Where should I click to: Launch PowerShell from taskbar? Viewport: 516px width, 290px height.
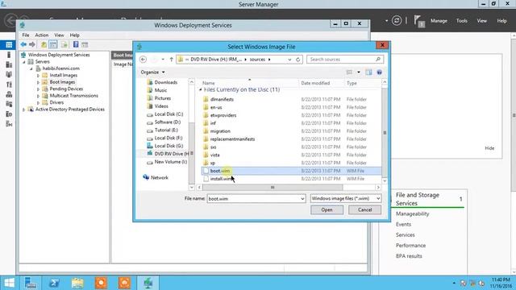pyautogui.click(x=54, y=283)
